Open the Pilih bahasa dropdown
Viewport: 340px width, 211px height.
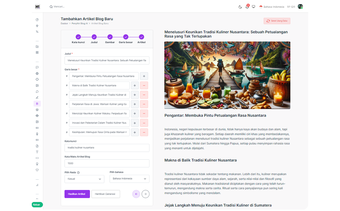click(130, 179)
